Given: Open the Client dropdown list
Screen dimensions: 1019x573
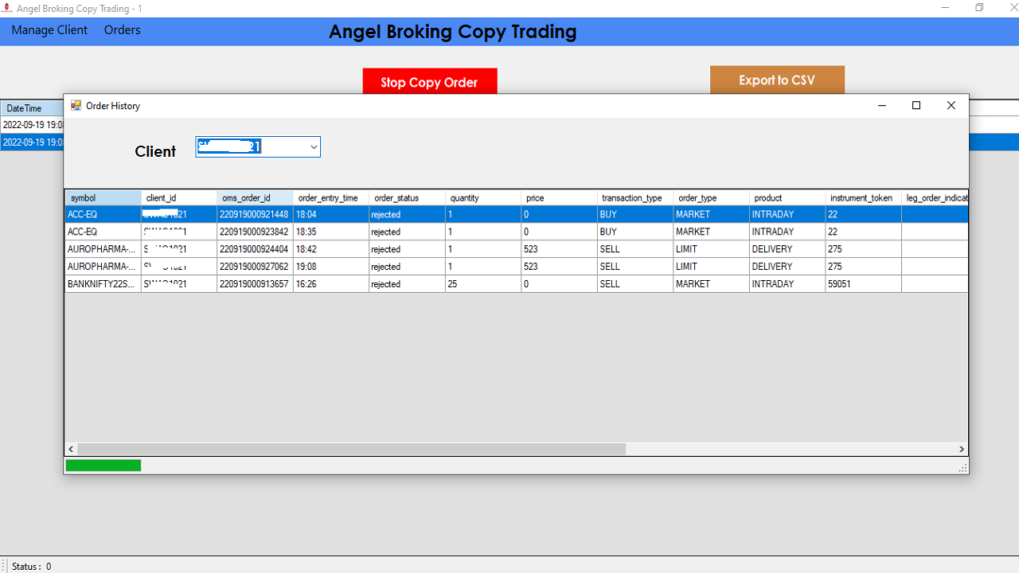Looking at the screenshot, I should 313,146.
